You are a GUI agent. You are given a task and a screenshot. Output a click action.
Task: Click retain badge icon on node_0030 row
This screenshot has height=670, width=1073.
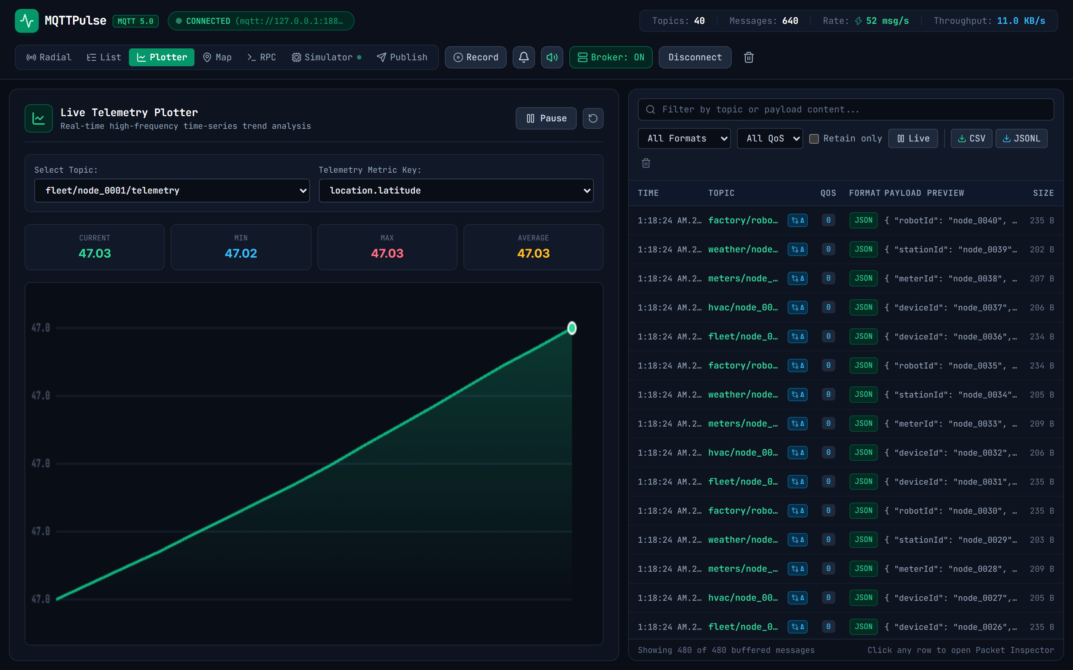coord(797,511)
